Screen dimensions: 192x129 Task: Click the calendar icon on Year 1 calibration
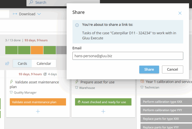point(142,82)
